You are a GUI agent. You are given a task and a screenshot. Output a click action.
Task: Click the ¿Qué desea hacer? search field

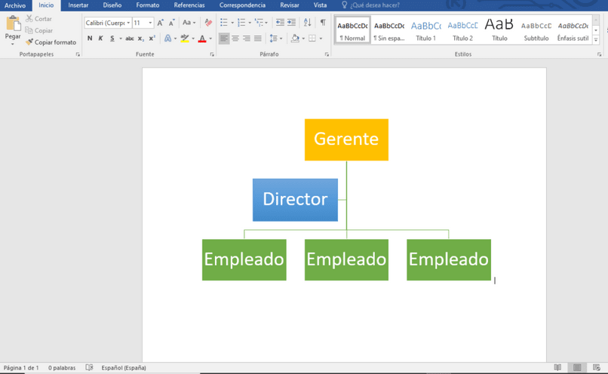[370, 5]
